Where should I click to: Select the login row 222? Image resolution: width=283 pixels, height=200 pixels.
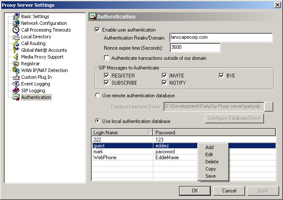click(x=184, y=139)
